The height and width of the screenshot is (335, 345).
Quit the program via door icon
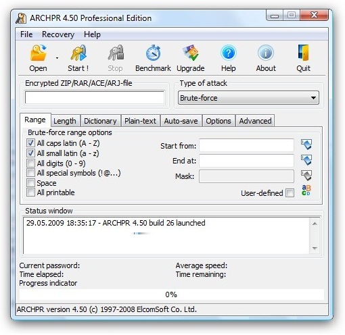303,53
